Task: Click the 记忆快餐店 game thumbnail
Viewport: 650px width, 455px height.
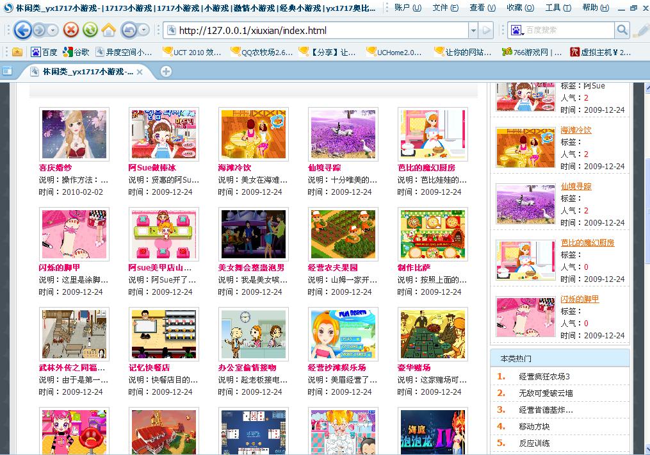Action: tap(164, 334)
